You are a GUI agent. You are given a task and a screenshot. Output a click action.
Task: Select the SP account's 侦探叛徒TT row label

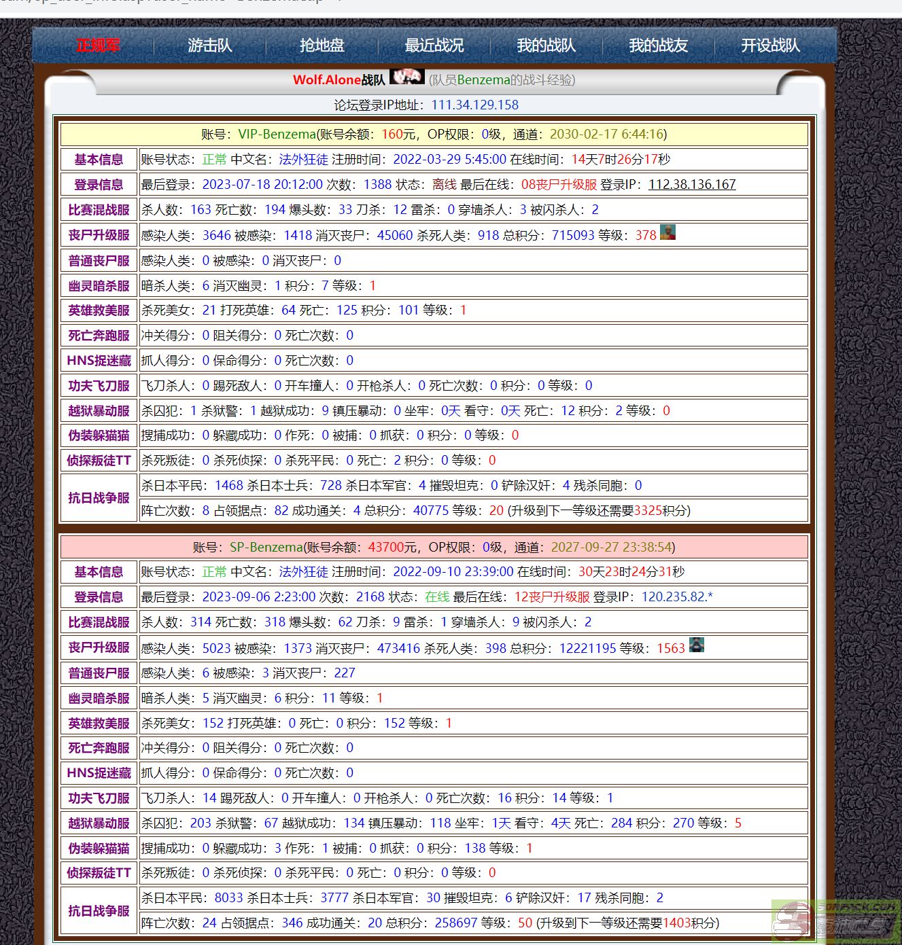[x=99, y=872]
